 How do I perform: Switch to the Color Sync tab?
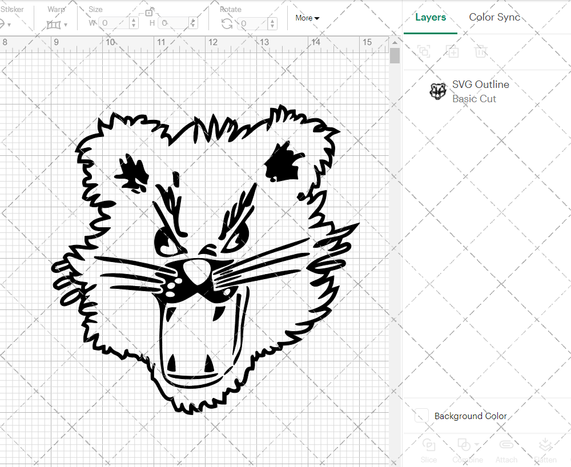click(494, 17)
